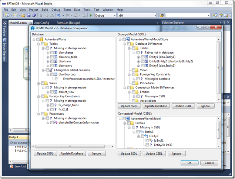Click the Storage Model vertical scrollbar thumb
The height and width of the screenshot is (179, 235).
(218, 68)
